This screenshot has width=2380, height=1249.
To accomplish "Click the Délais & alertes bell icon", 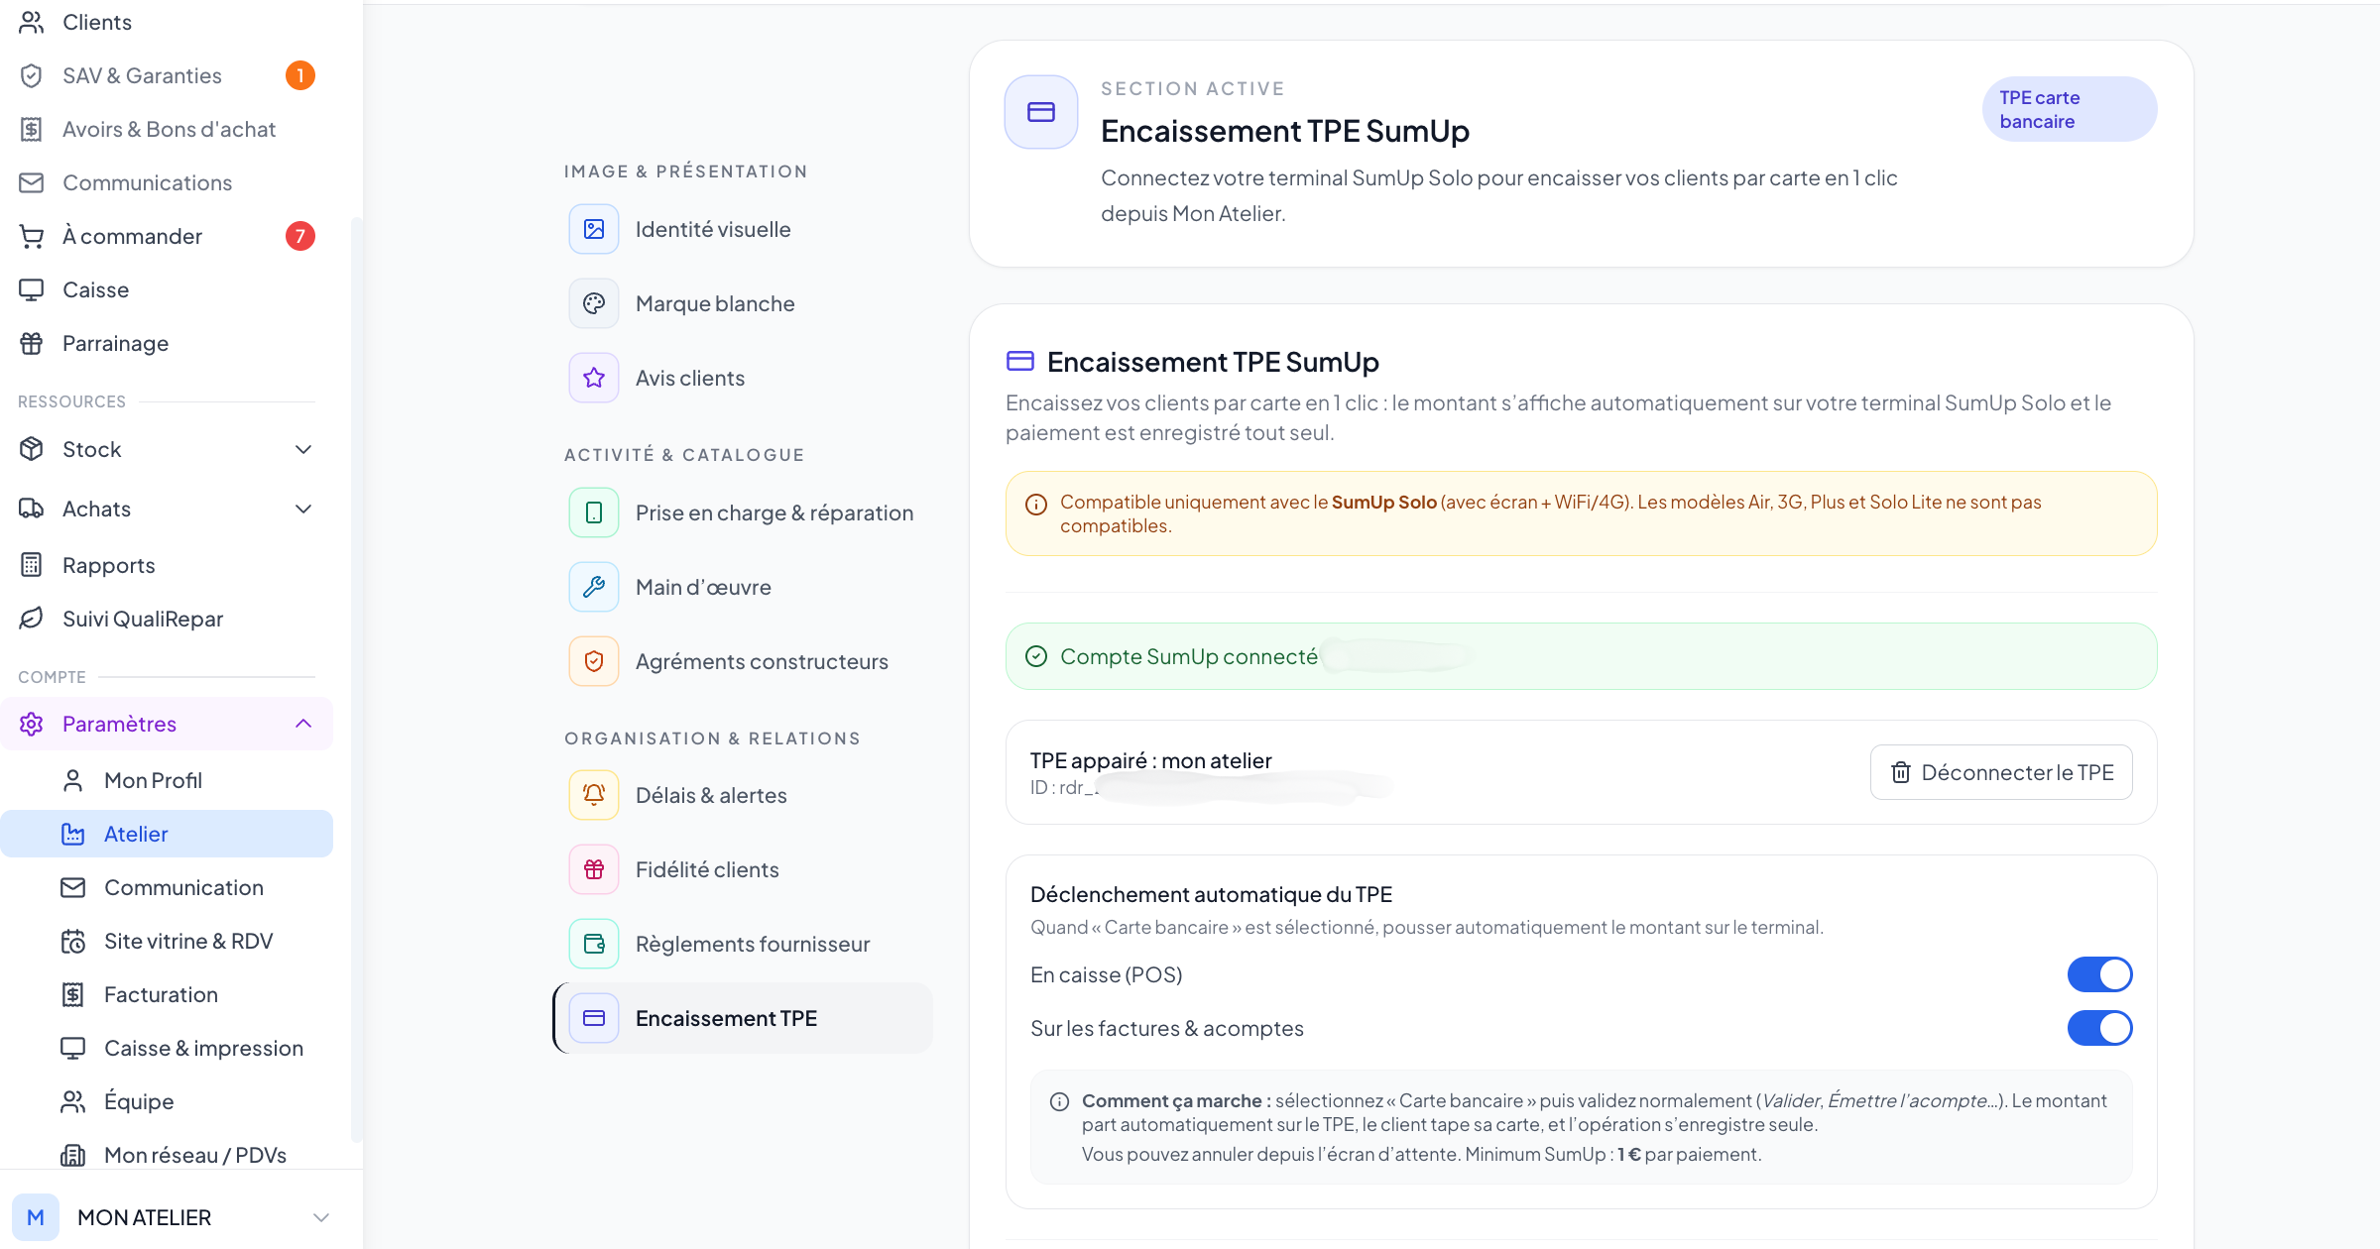I will click(594, 795).
